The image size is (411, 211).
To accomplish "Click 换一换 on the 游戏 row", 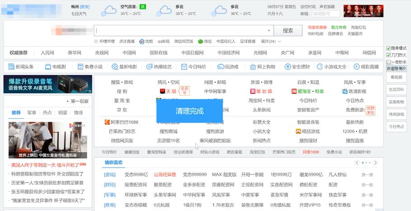I will pos(367,175).
